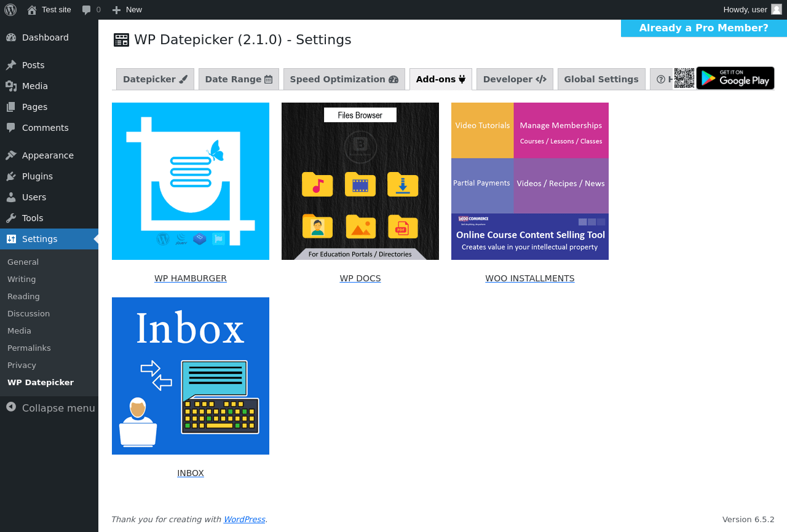
Task: Open the Speed Optimization tab
Action: [x=344, y=79]
